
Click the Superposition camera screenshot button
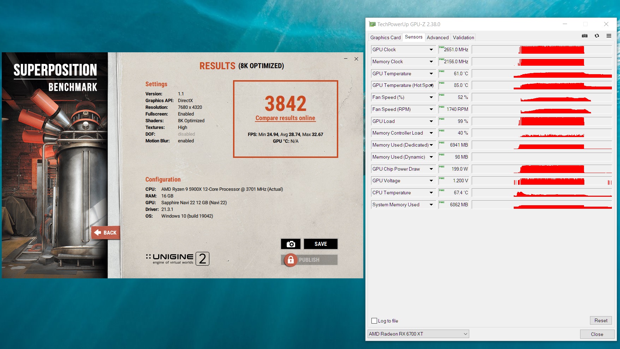(x=291, y=244)
